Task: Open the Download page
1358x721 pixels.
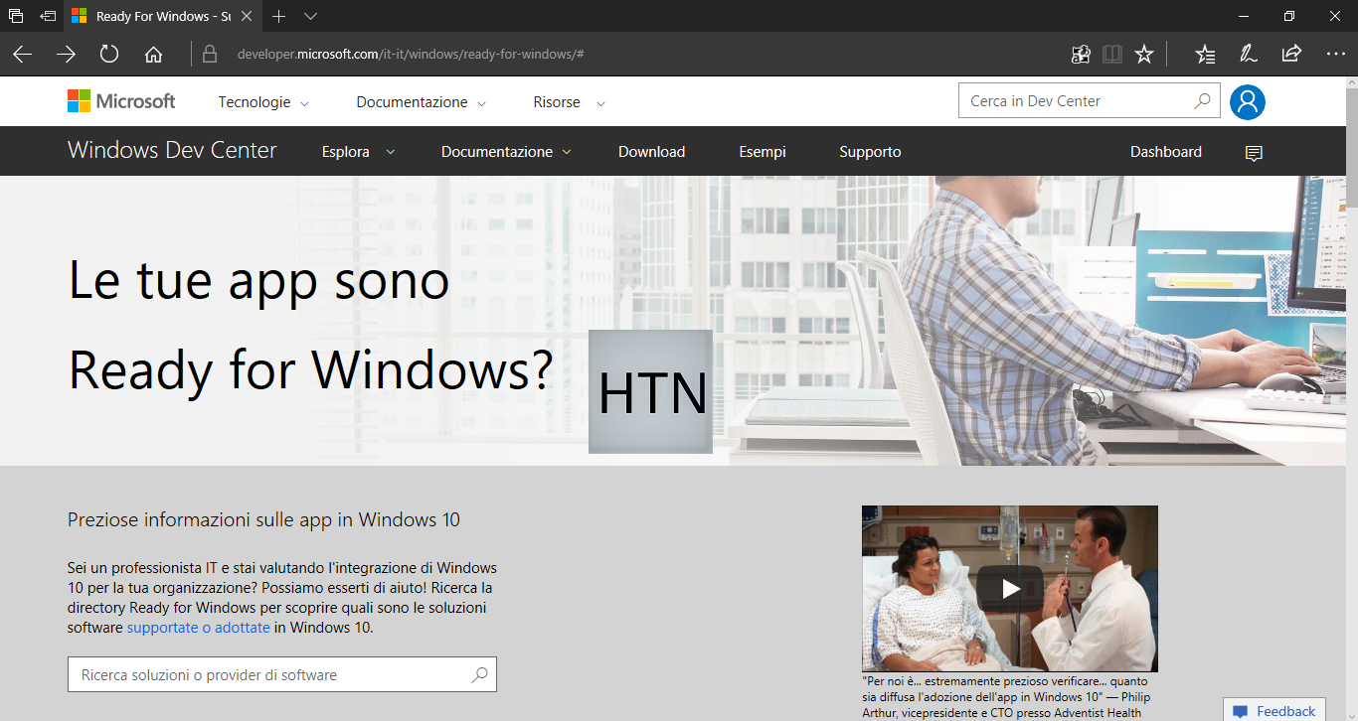Action: click(x=651, y=152)
